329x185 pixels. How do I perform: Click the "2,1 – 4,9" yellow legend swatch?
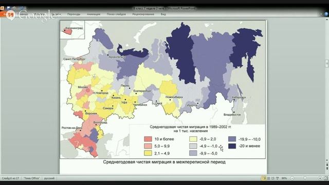148,153
